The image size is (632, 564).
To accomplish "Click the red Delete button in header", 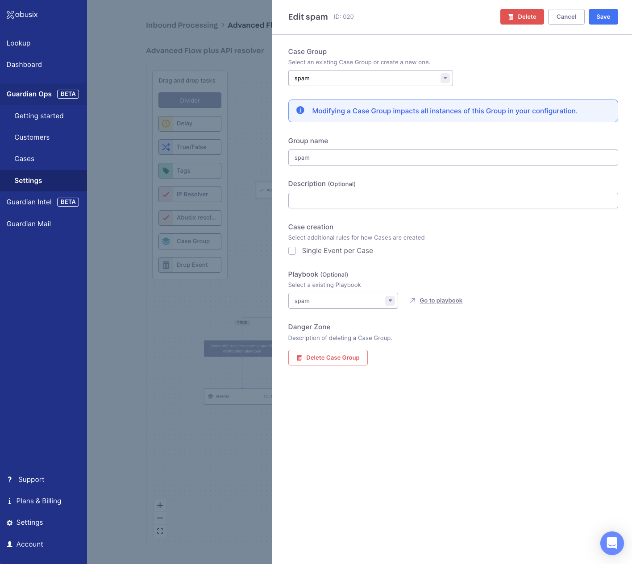I will tap(522, 17).
